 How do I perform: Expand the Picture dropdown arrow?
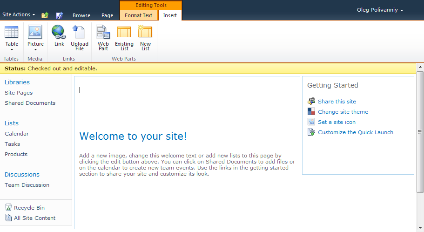click(35, 50)
